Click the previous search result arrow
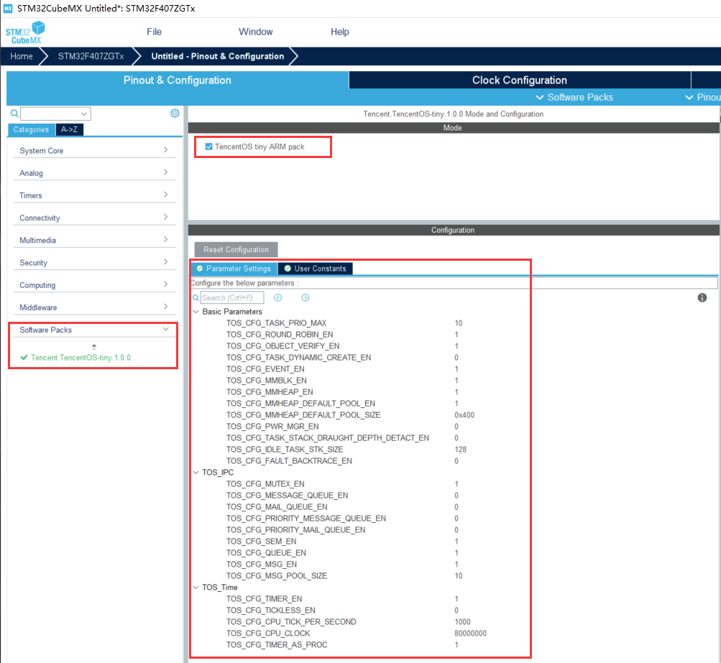The height and width of the screenshot is (663, 721). coord(277,297)
